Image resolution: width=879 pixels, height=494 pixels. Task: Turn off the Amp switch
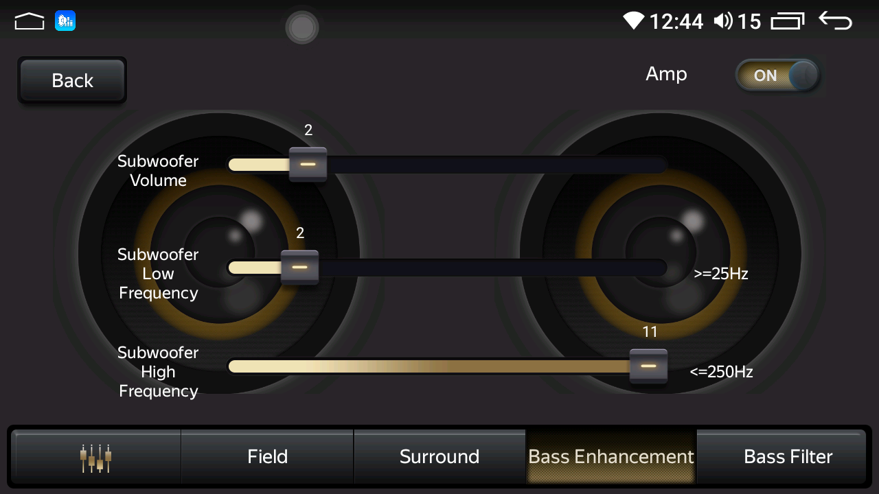[x=777, y=75]
